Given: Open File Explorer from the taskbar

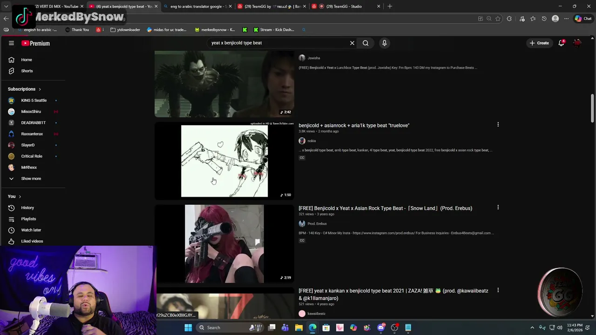Looking at the screenshot, I should (299, 328).
